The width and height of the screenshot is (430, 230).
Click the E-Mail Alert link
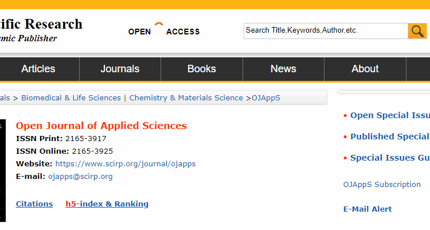[x=368, y=209]
